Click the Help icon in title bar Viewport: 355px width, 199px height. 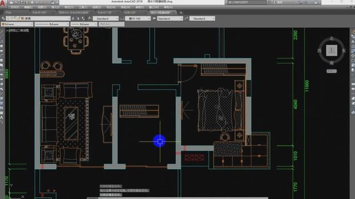(316, 2)
